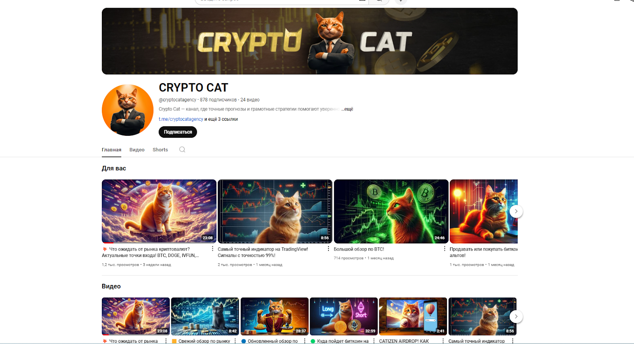Switch to the 'Shorts' tab
Viewport: 634px width, 344px height.
(x=160, y=150)
